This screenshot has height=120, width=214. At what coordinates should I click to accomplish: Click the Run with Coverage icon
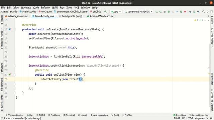tap(173, 12)
